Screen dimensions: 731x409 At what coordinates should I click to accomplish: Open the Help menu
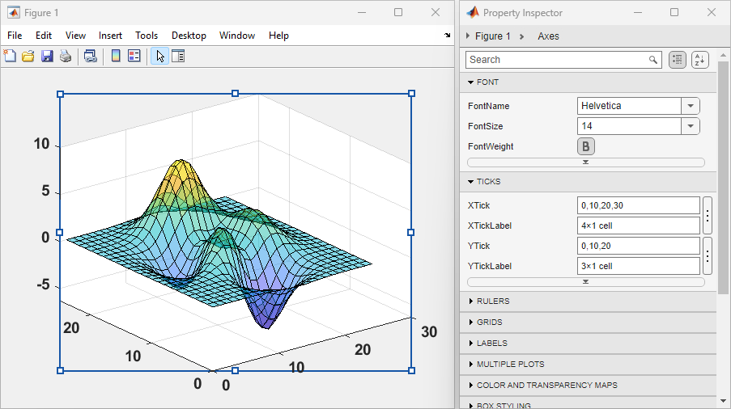tap(278, 36)
